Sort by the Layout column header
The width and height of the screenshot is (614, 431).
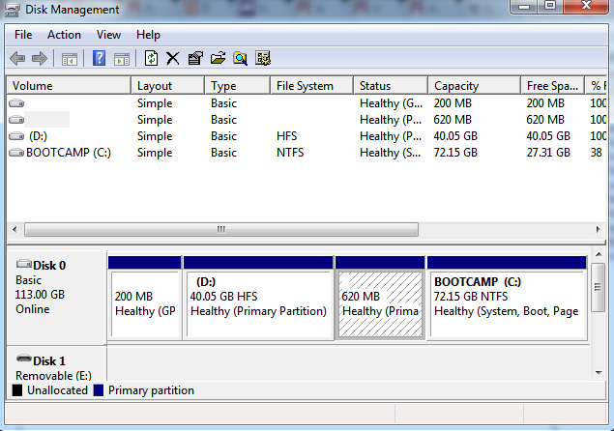pyautogui.click(x=168, y=86)
